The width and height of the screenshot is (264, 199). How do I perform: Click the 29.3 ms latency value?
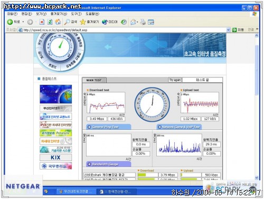click(x=212, y=144)
